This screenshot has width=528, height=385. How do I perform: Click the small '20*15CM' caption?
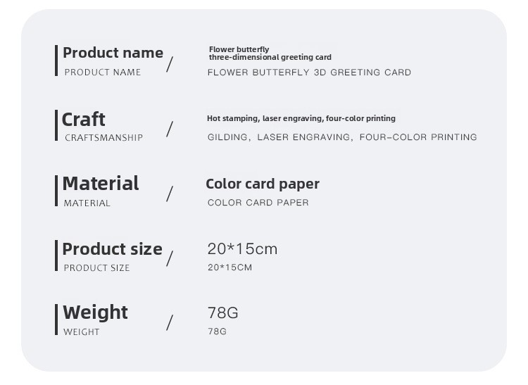point(230,267)
